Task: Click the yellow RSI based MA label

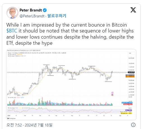Action: (x=126, y=113)
